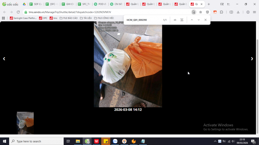
Task: Go to previous photo with left arrow
Action: point(4,59)
